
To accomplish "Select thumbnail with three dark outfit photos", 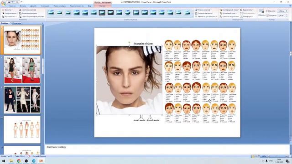I will click(x=22, y=100).
